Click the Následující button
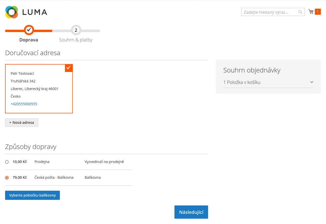This screenshot has height=224, width=326. point(191,212)
